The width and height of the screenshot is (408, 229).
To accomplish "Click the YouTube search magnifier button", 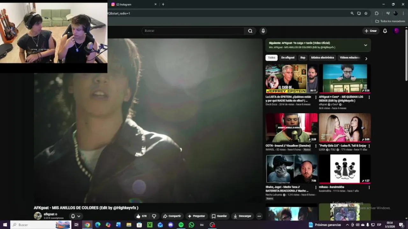I will (250, 31).
